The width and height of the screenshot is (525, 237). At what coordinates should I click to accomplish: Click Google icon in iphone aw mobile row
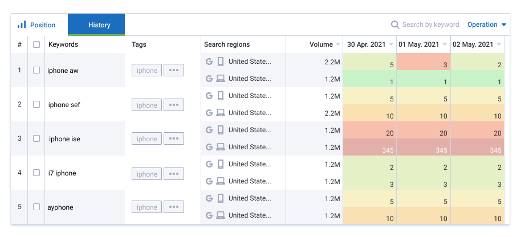pyautogui.click(x=209, y=62)
